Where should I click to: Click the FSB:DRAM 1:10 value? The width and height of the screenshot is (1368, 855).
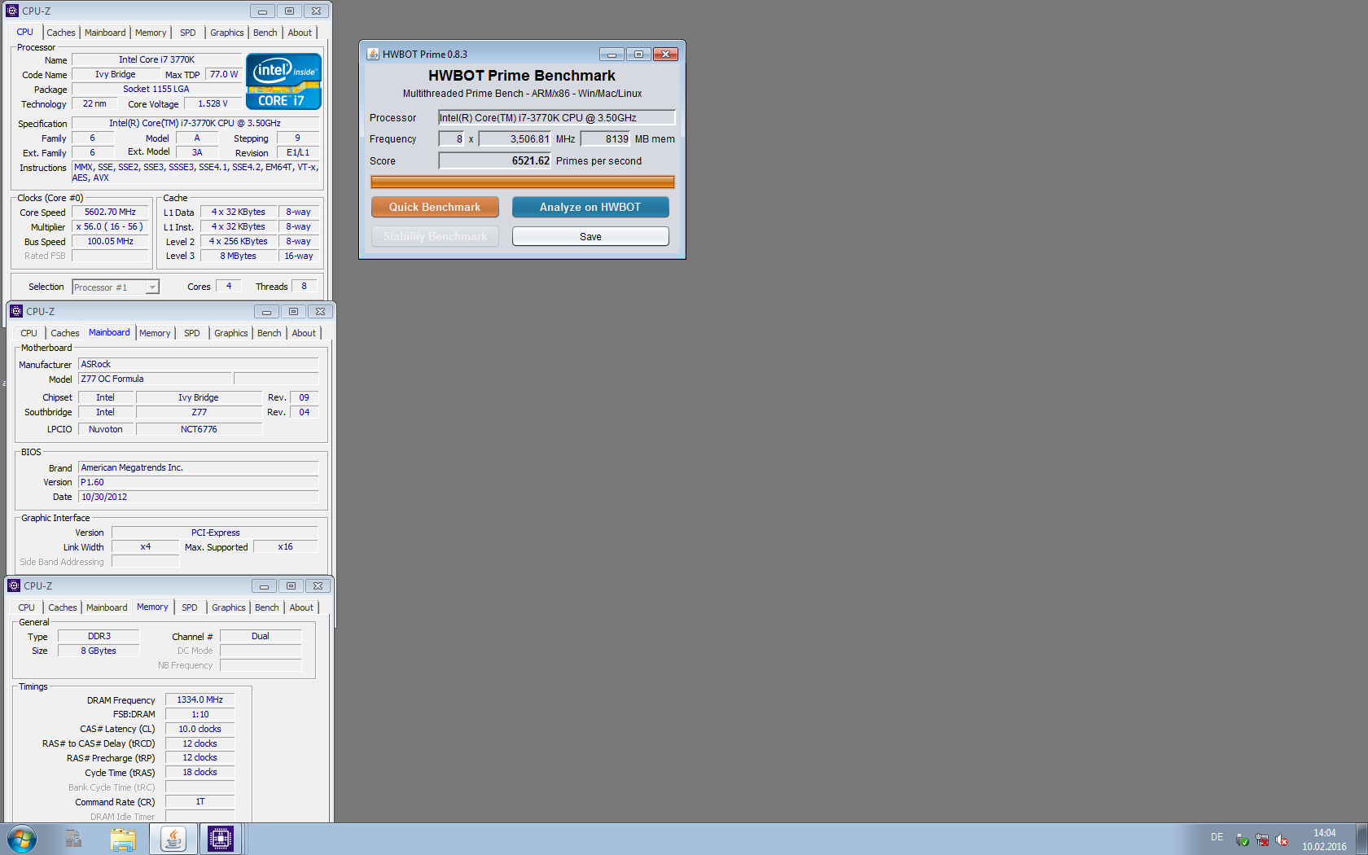(200, 714)
